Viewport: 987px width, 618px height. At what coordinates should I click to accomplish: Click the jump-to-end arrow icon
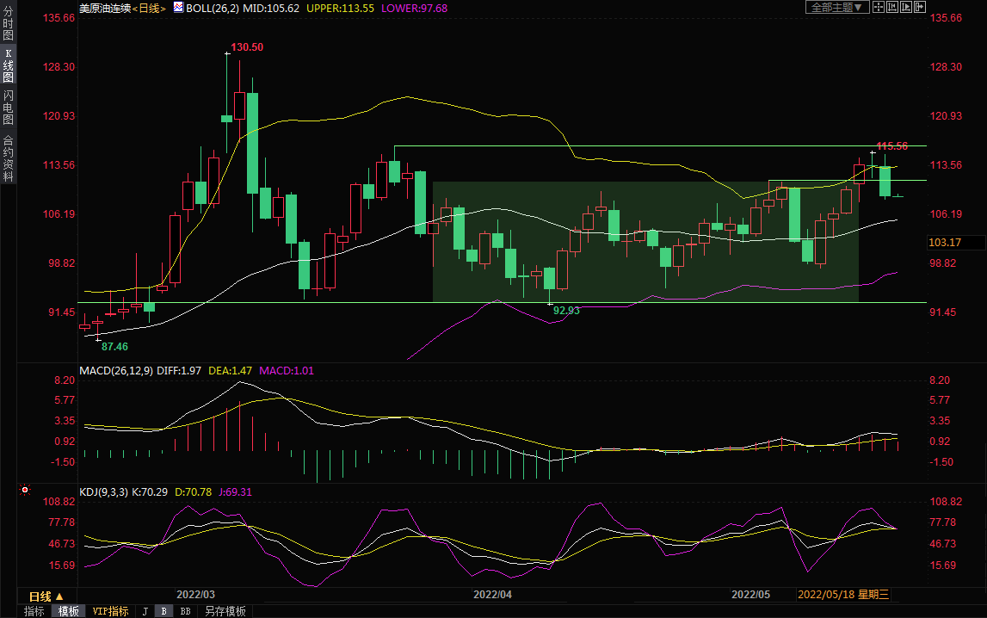(920, 7)
